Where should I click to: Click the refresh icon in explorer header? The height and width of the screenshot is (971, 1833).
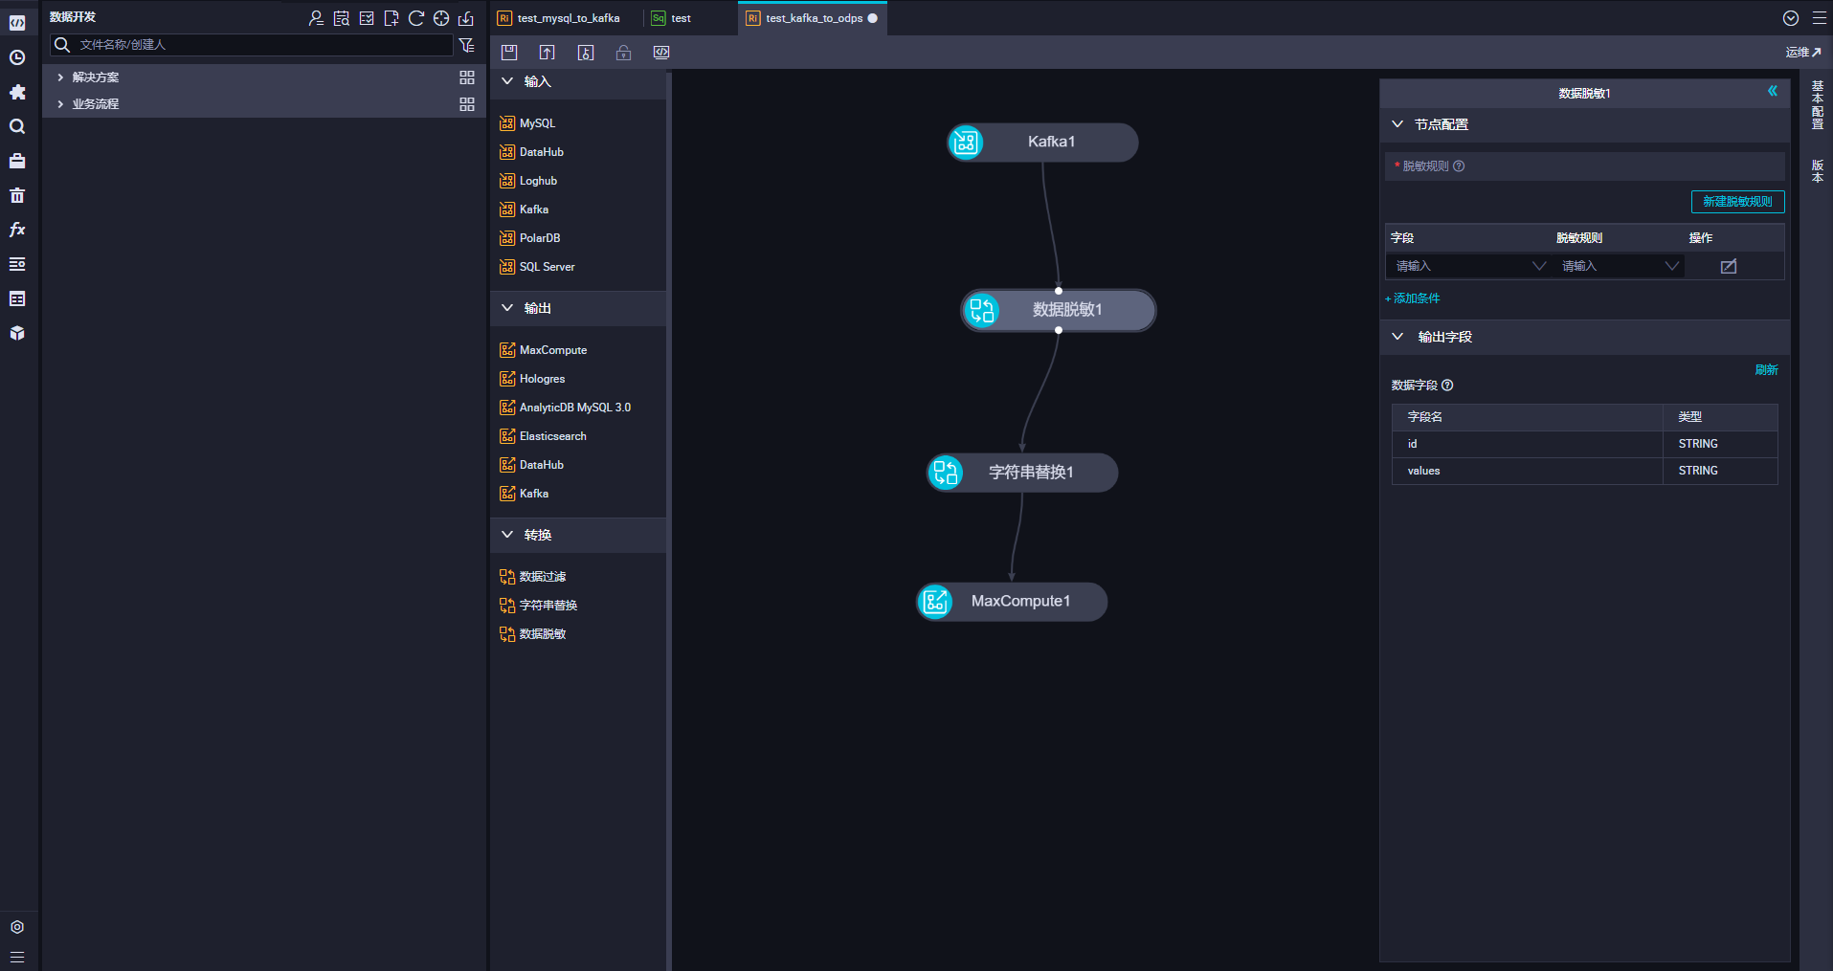(x=416, y=18)
